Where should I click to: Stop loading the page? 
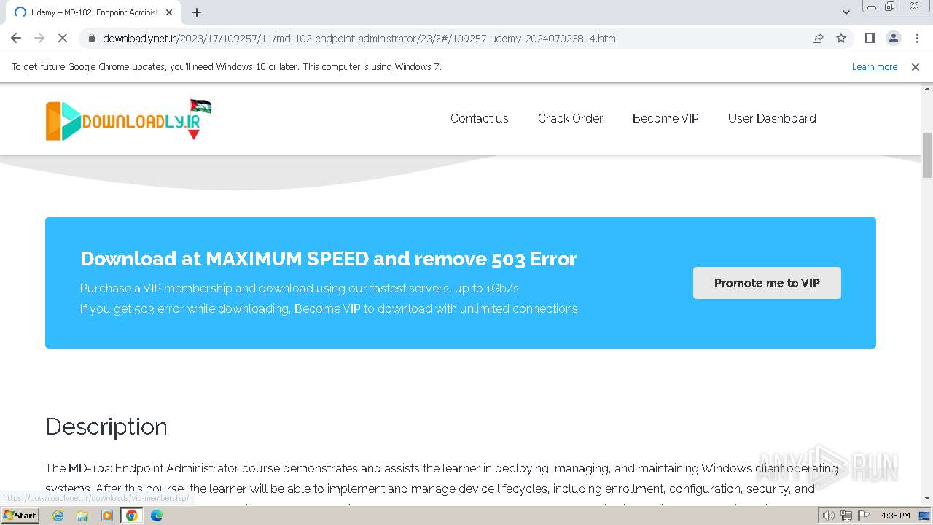click(x=63, y=38)
